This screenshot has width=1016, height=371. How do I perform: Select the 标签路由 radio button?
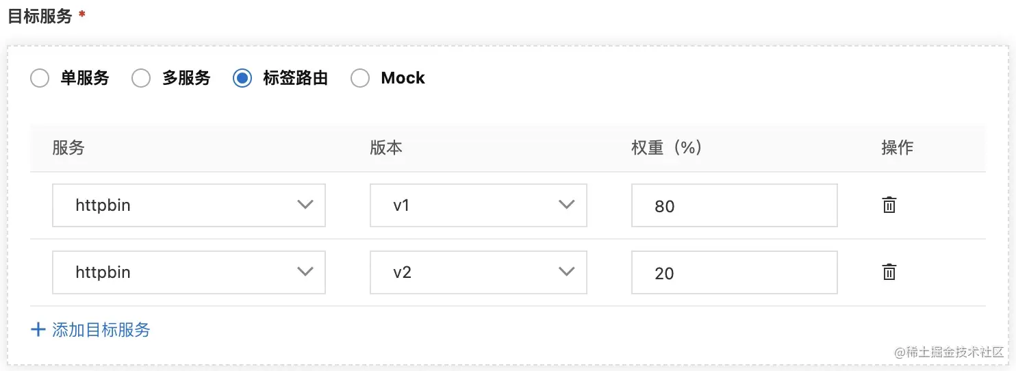[242, 78]
